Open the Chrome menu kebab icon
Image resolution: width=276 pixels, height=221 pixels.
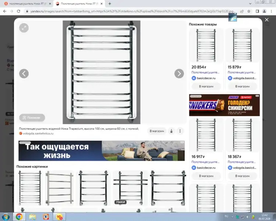[x=271, y=11]
